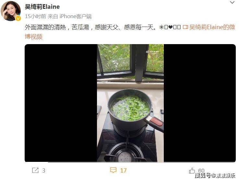Open the comments speech bubble icon

(113, 170)
